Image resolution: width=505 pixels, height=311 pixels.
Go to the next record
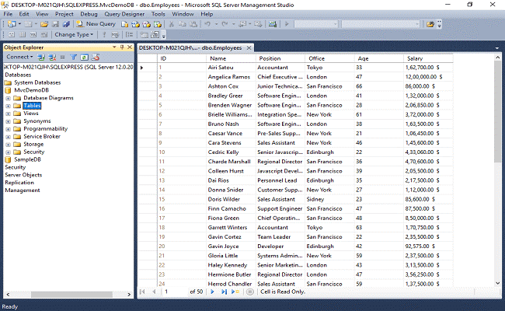click(212, 292)
